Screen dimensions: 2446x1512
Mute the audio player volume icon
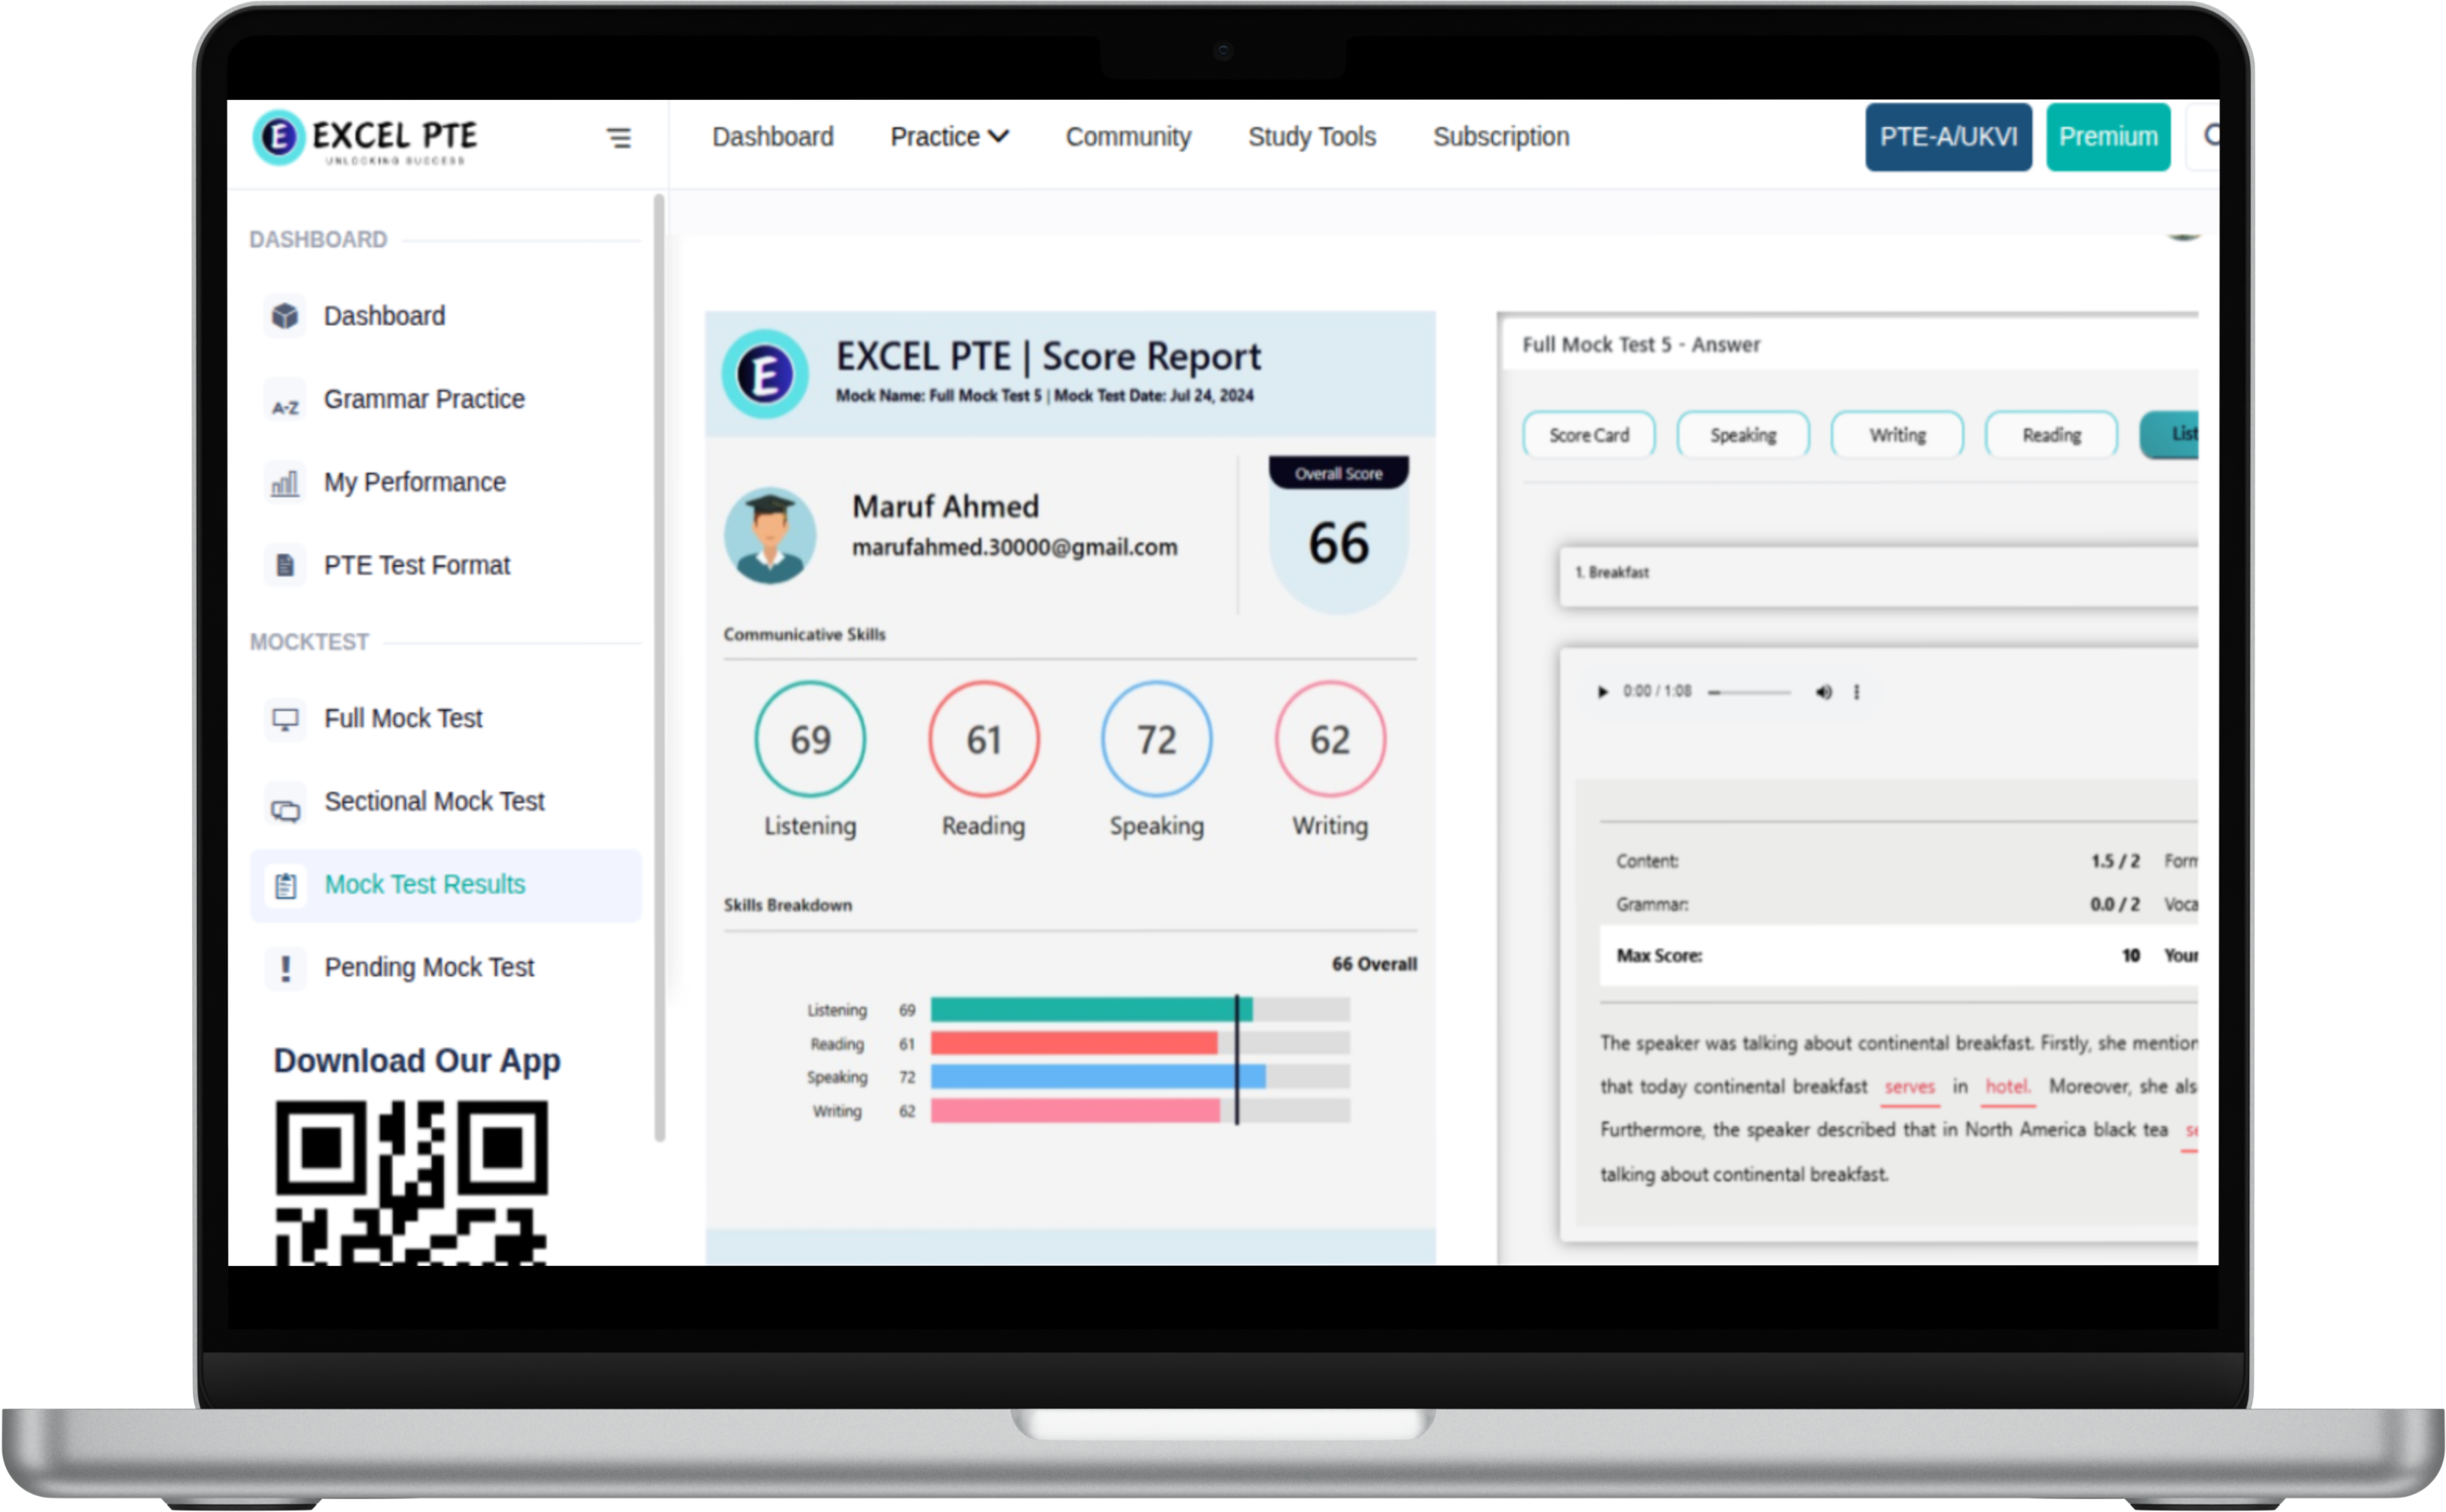[1824, 692]
